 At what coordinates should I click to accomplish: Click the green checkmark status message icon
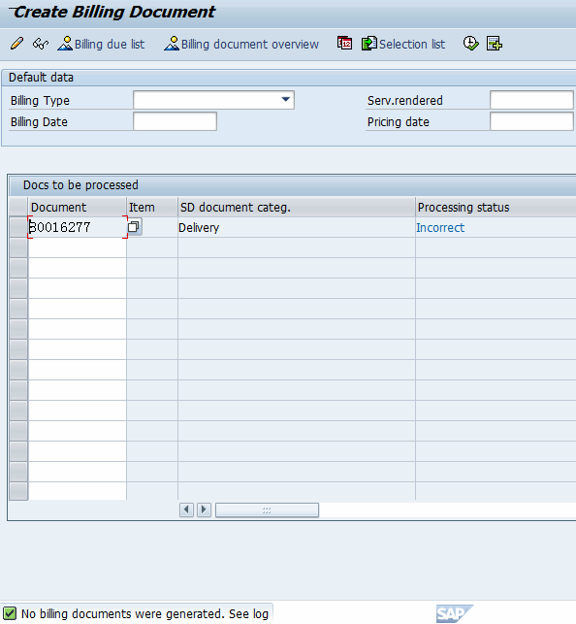click(x=9, y=613)
